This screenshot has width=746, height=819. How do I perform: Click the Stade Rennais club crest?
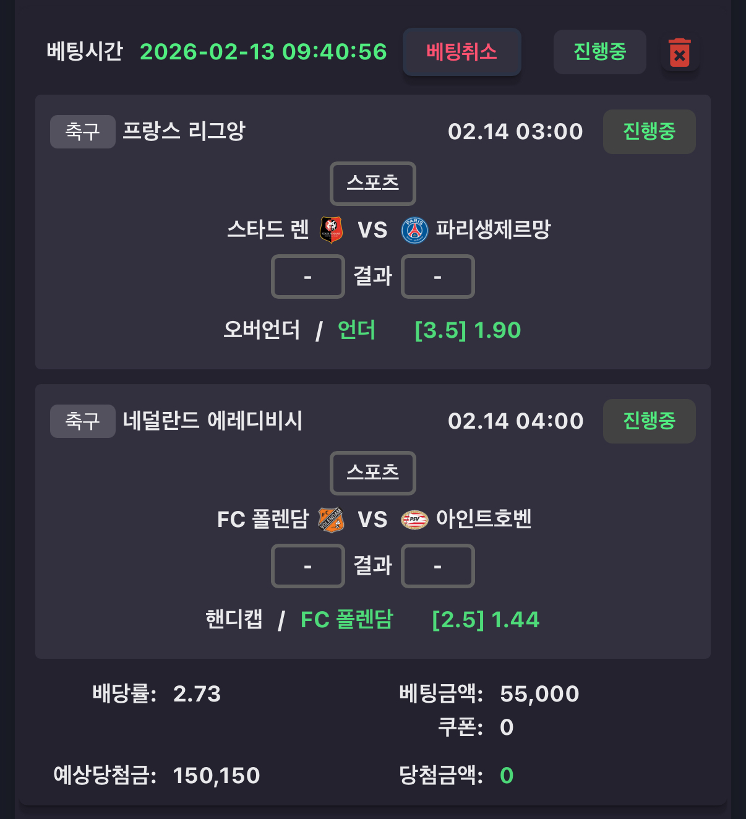tap(331, 230)
